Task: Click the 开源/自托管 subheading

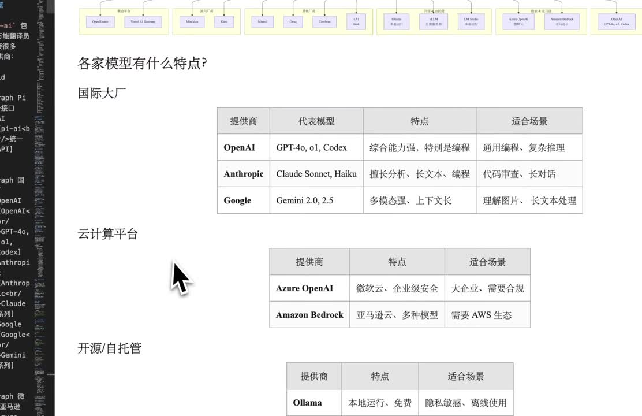Action: (x=110, y=348)
